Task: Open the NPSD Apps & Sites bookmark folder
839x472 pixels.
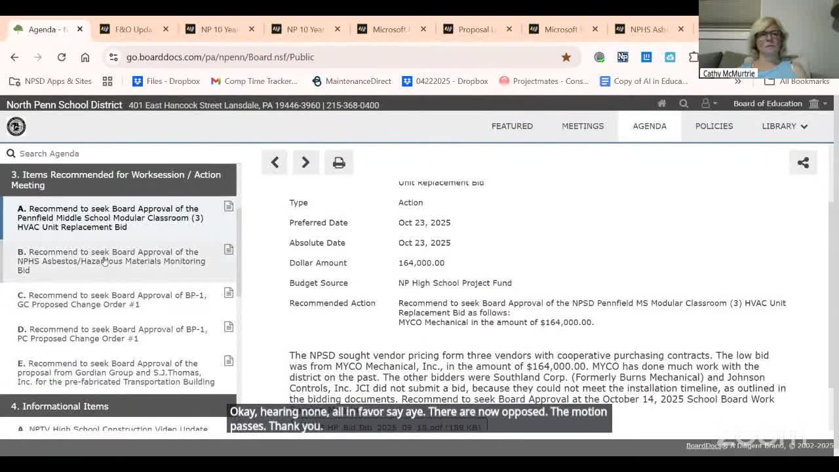Action: 50,81
